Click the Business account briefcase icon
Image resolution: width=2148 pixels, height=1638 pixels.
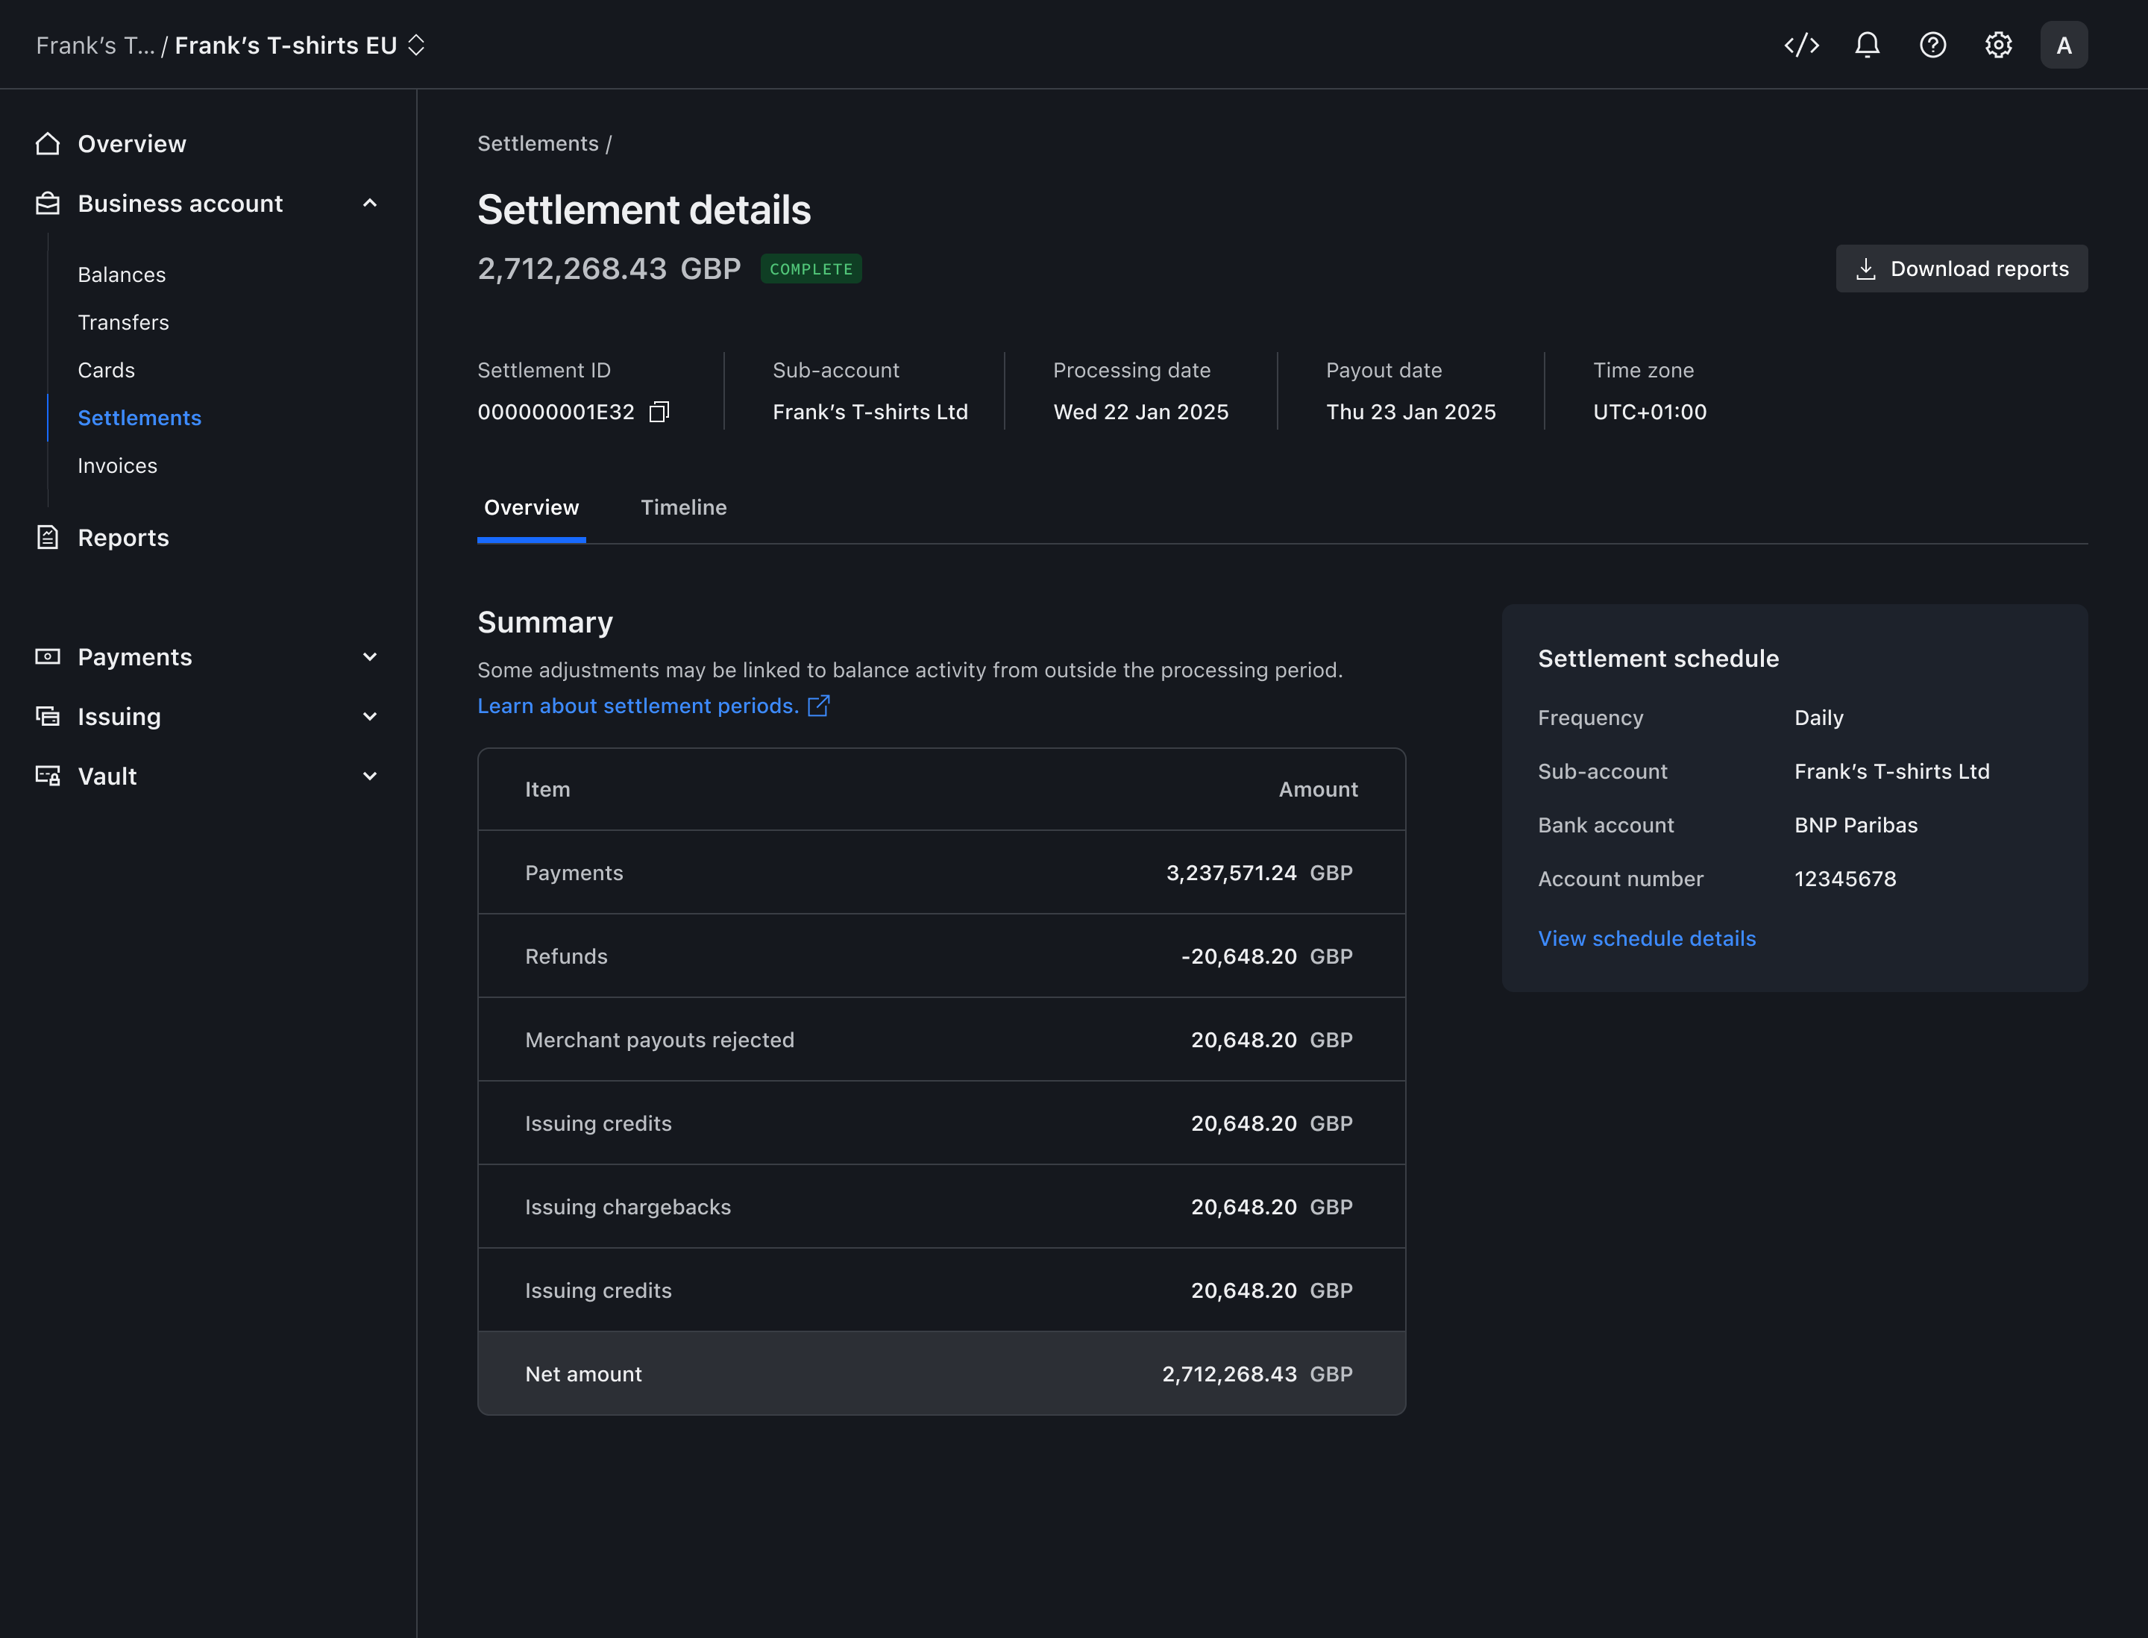coord(47,203)
